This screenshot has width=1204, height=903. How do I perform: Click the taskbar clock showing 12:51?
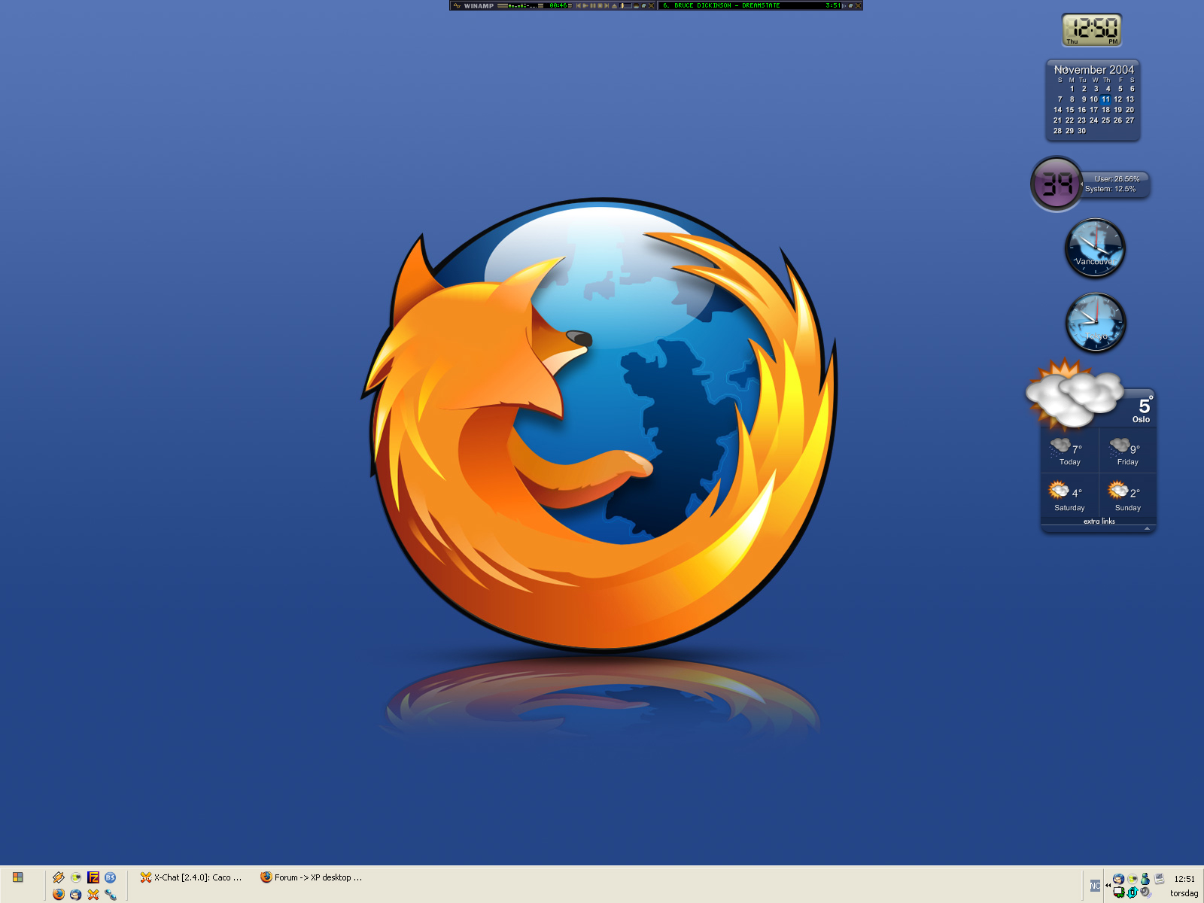pos(1184,879)
